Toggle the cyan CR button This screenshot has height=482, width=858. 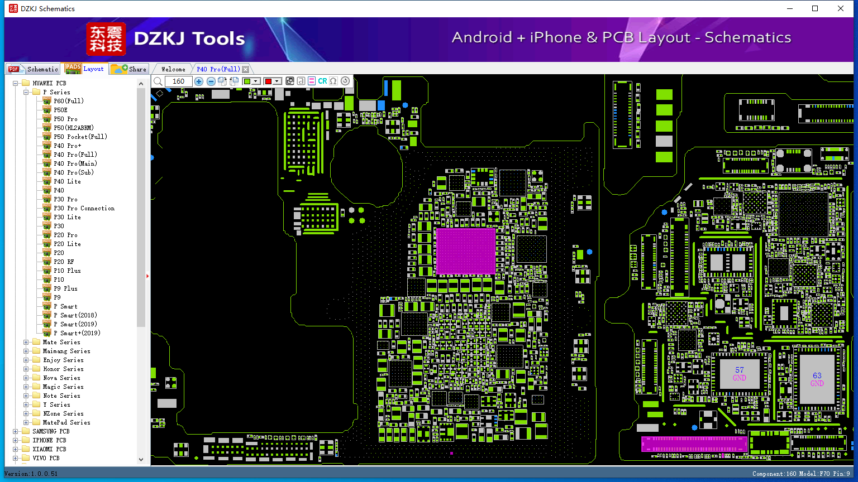coord(322,81)
